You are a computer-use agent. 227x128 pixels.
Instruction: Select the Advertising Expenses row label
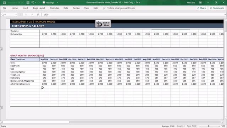click(20, 84)
